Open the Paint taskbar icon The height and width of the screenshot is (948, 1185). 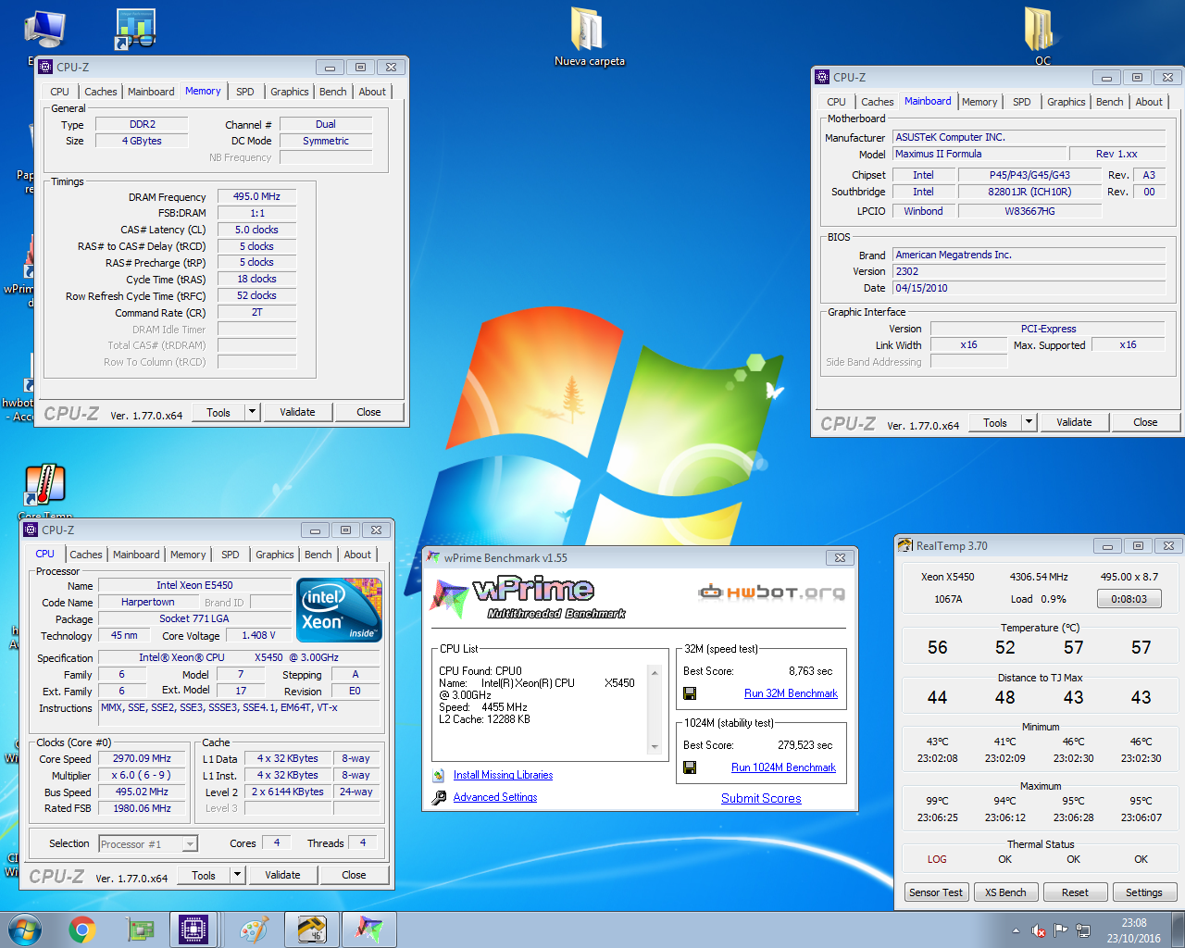pos(254,929)
